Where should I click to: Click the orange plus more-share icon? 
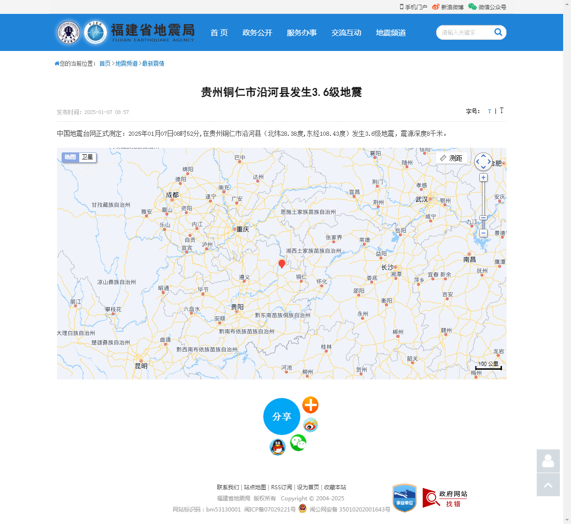(x=311, y=405)
